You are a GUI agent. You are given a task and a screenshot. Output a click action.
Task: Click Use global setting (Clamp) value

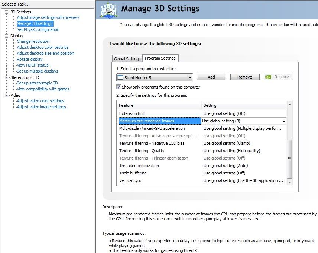point(227,143)
